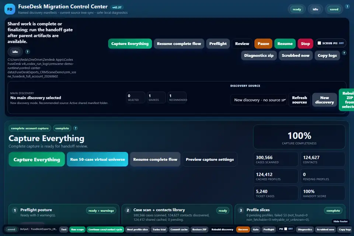Click the Turbo trial footer button

[x=159, y=229]
